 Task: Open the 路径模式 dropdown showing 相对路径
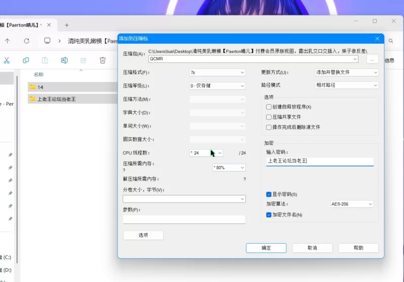(347, 85)
